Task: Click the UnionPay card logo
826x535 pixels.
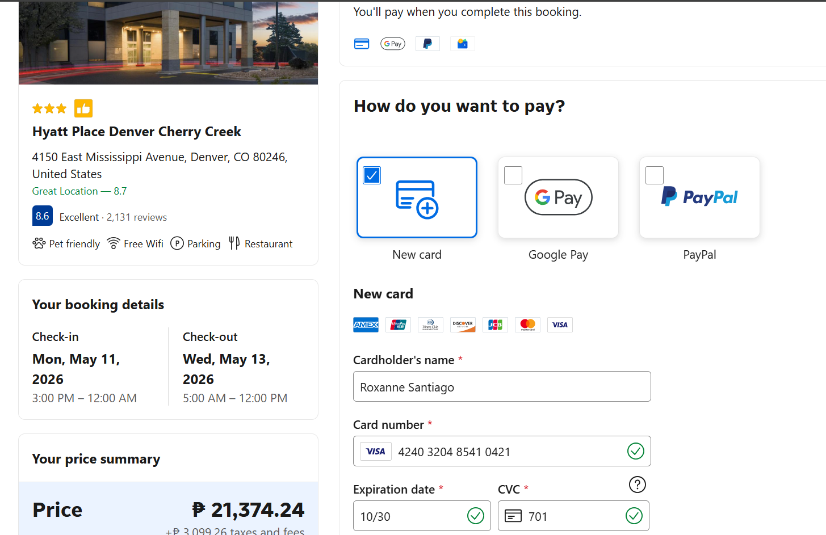Action: (x=398, y=325)
